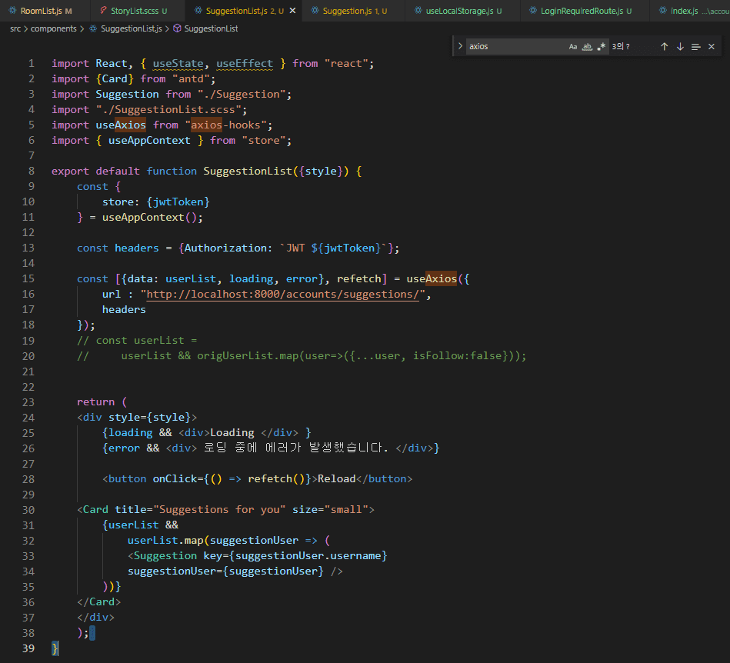Open SuggestionList symbol breadcrumb
The height and width of the screenshot is (663, 730).
pos(211,29)
